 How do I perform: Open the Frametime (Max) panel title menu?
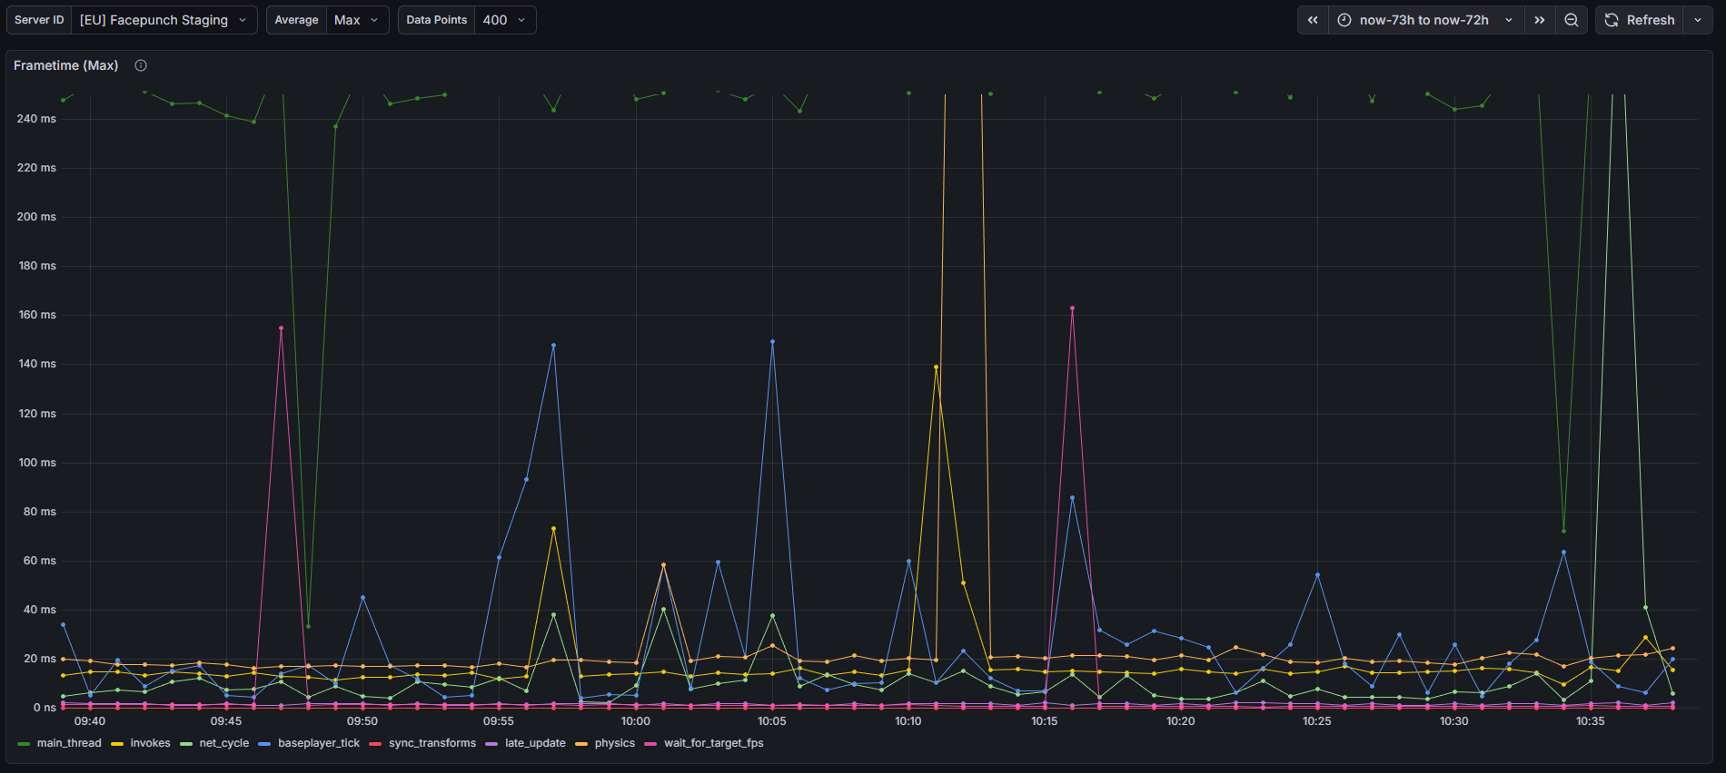click(65, 65)
